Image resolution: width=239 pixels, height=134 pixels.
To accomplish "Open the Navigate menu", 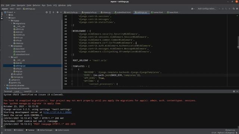I will click(21, 5).
